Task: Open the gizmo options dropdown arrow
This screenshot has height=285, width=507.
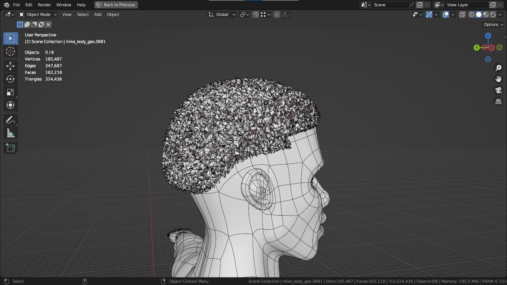Action: tap(436, 14)
